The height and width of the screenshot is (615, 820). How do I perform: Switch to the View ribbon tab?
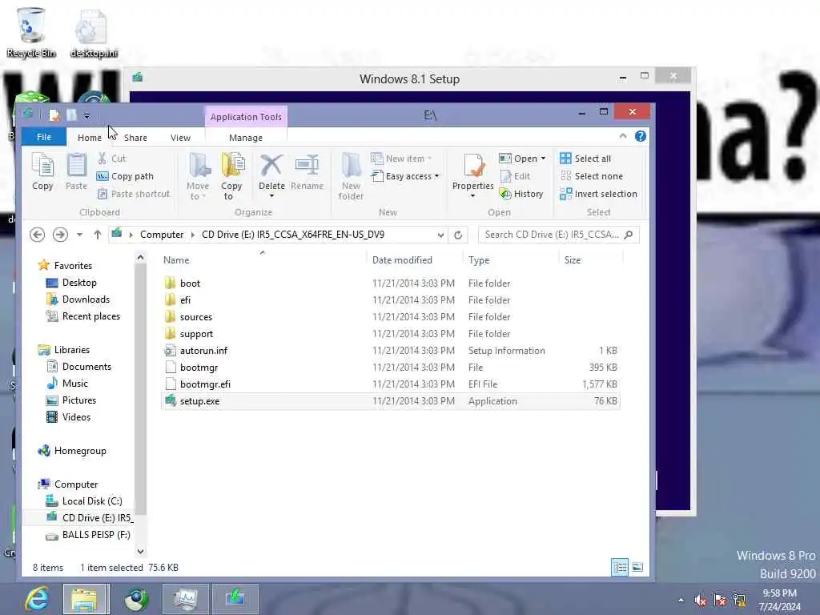180,138
